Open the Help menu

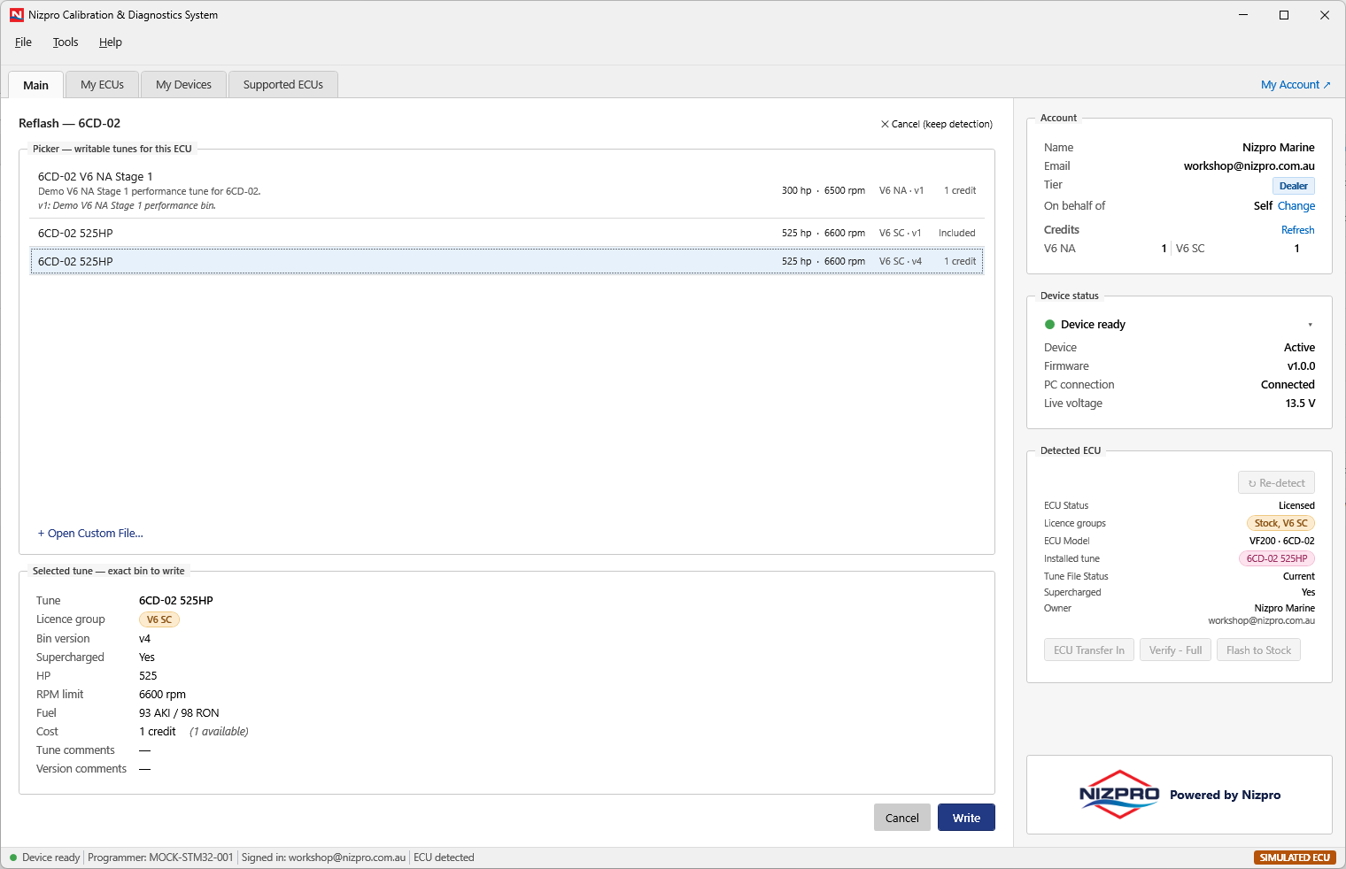111,42
